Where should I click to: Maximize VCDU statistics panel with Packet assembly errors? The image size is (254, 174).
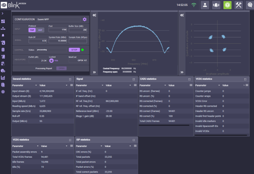70,140
